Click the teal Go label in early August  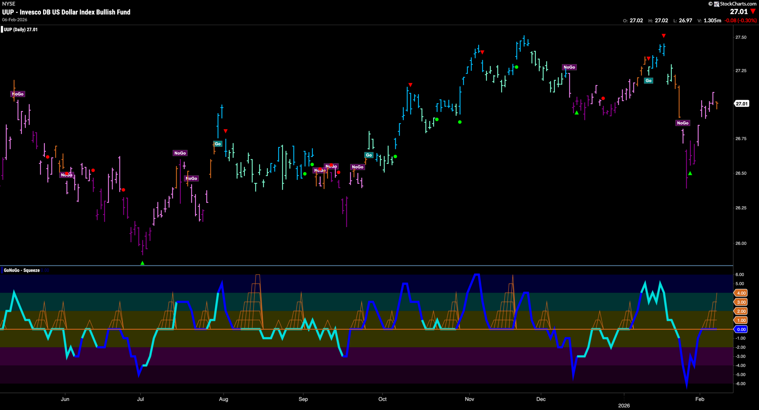[x=218, y=144]
